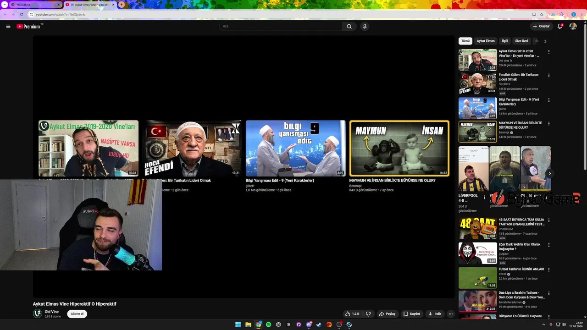
Task: Show hidden system tray icons
Action: (543, 324)
